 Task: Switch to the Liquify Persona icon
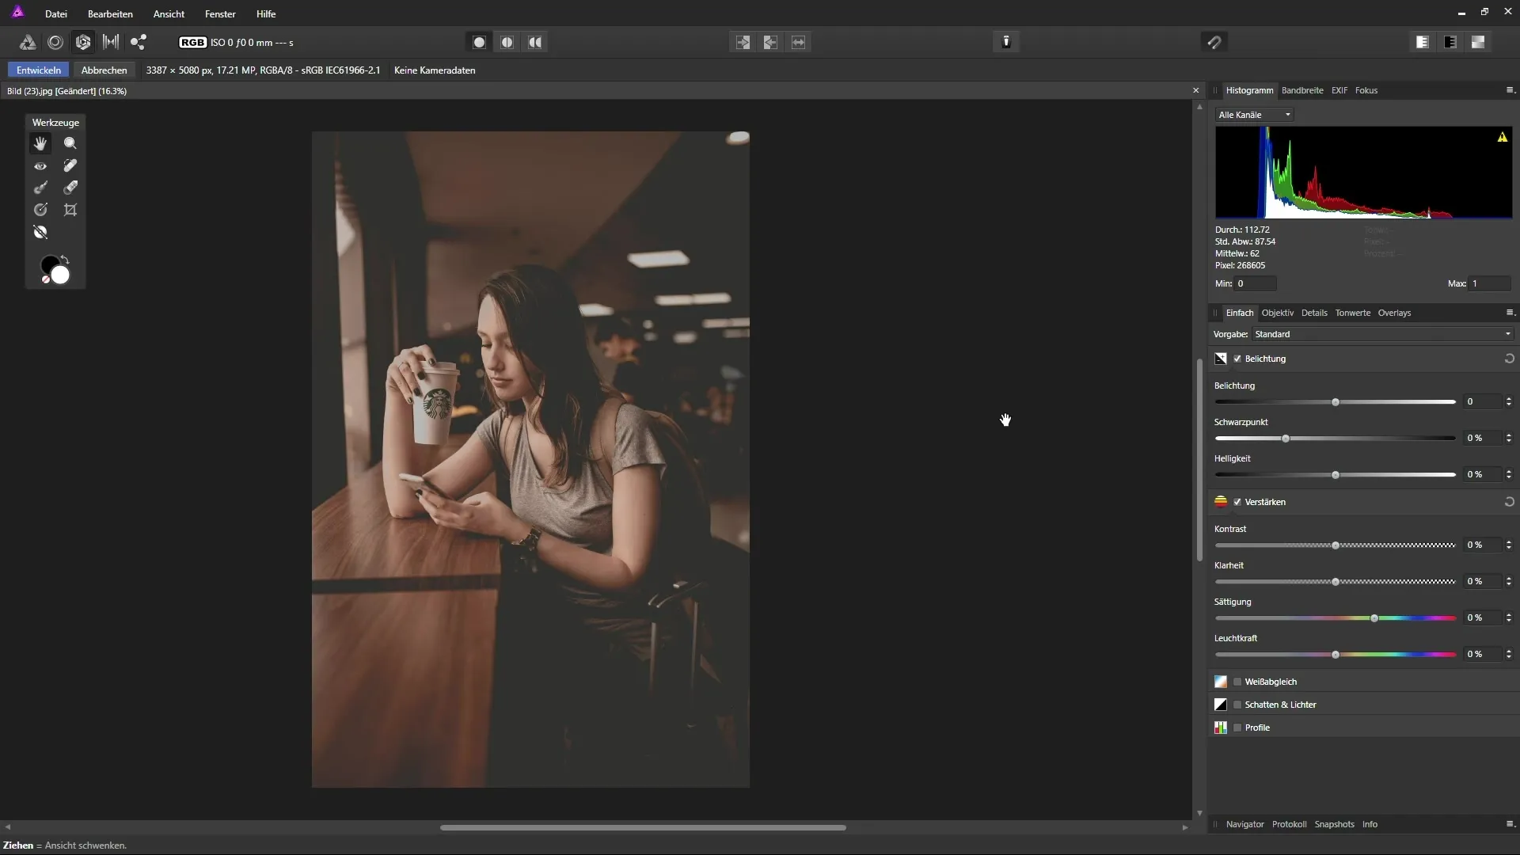[55, 43]
